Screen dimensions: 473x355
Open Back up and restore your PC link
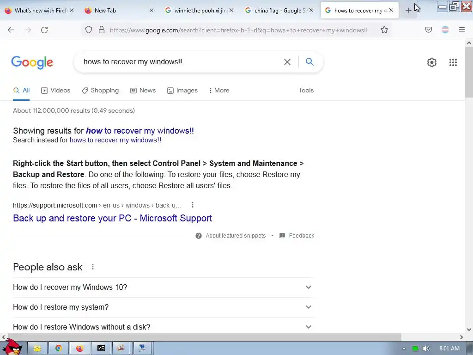[113, 218]
